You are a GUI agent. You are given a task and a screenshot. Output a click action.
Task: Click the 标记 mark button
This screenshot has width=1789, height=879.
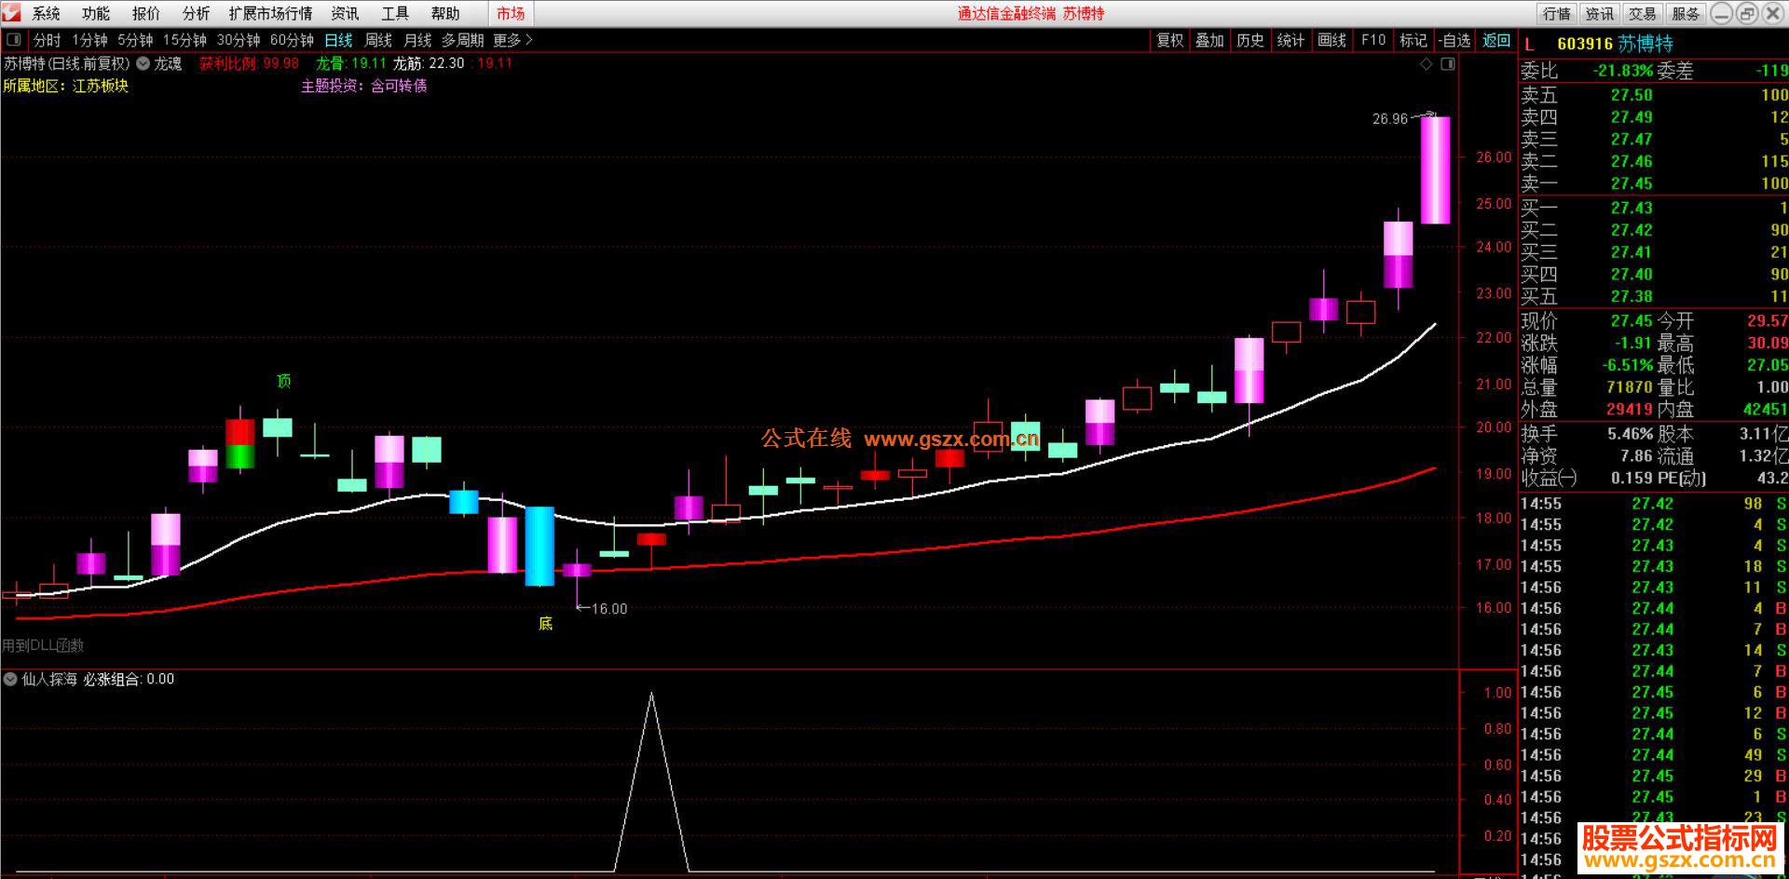1413,40
